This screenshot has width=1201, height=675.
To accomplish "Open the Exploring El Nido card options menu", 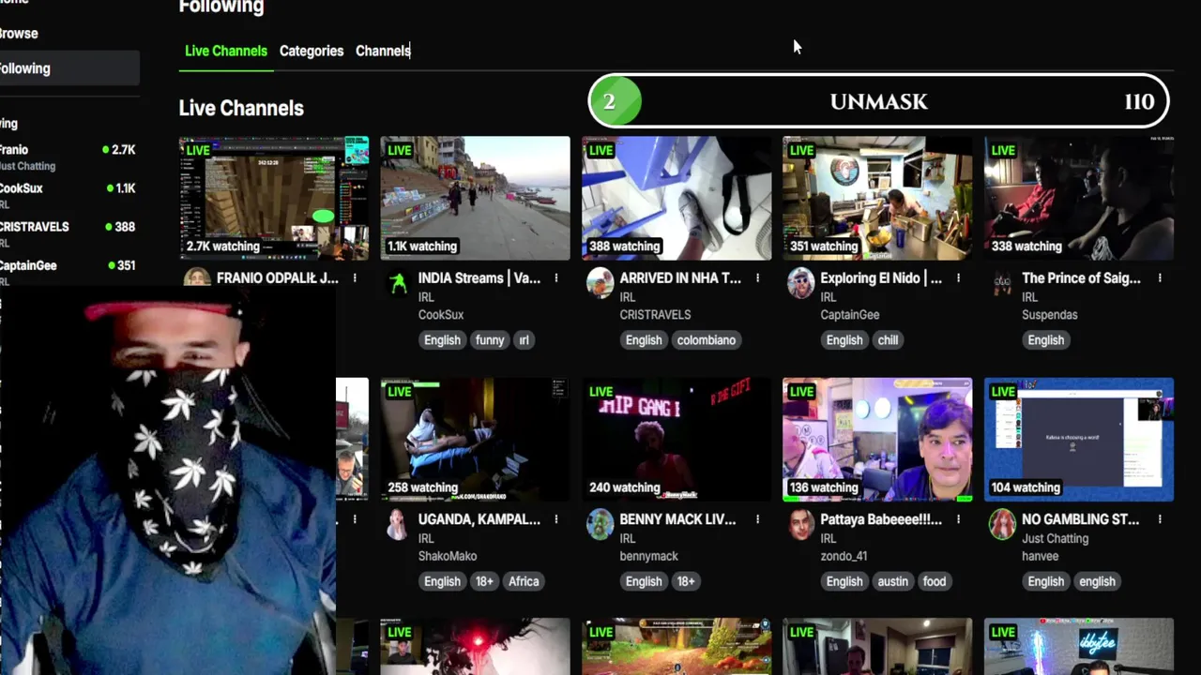I will click(x=958, y=278).
